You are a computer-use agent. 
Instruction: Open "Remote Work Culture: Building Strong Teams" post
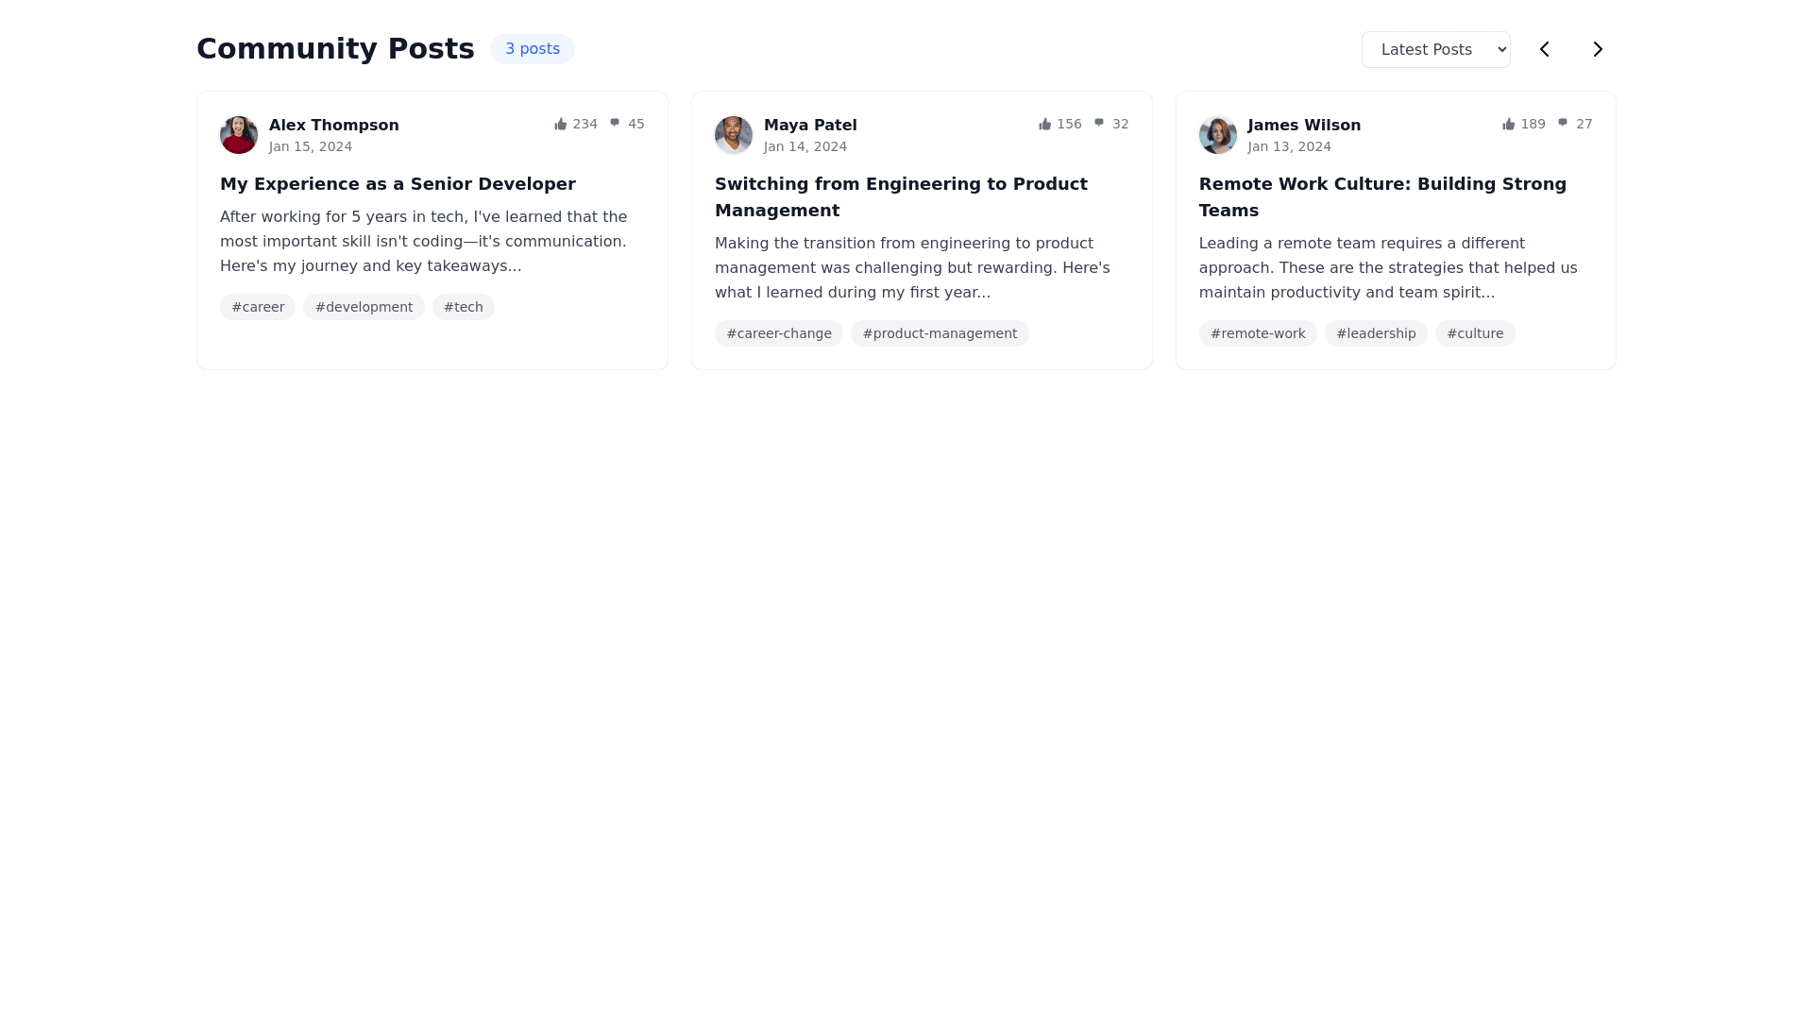coord(1382,197)
